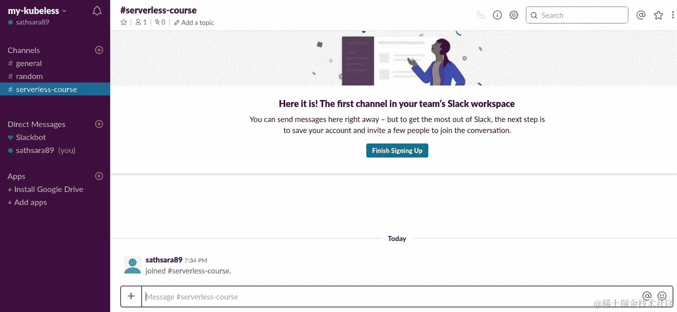Screen dimensions: 677x312
Task: Start a direct message using the plus icon
Action: (99, 124)
